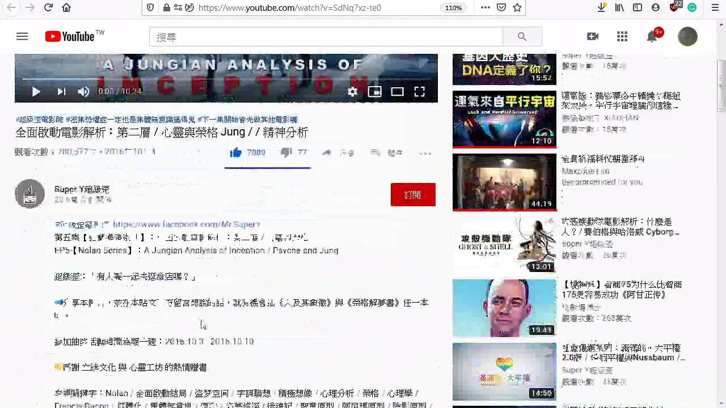
Task: Open the YouTube guide hamburger menu
Action: [x=22, y=37]
